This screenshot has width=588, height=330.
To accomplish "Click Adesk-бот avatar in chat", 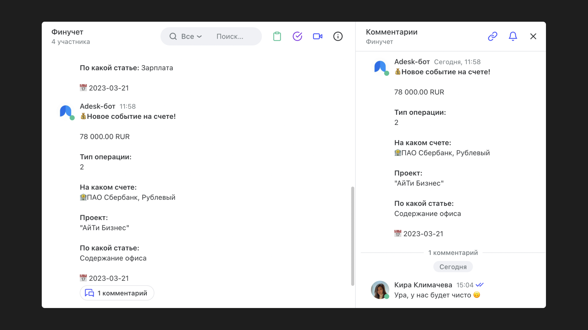I will [x=66, y=111].
